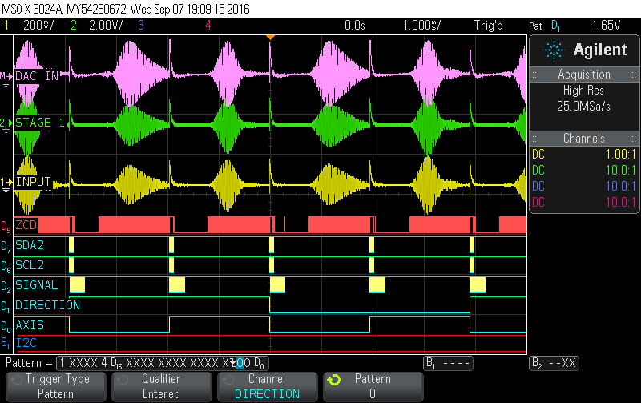This screenshot has height=403, width=641.
Task: Select the DIRECTION digital channel label
Action: tap(47, 305)
